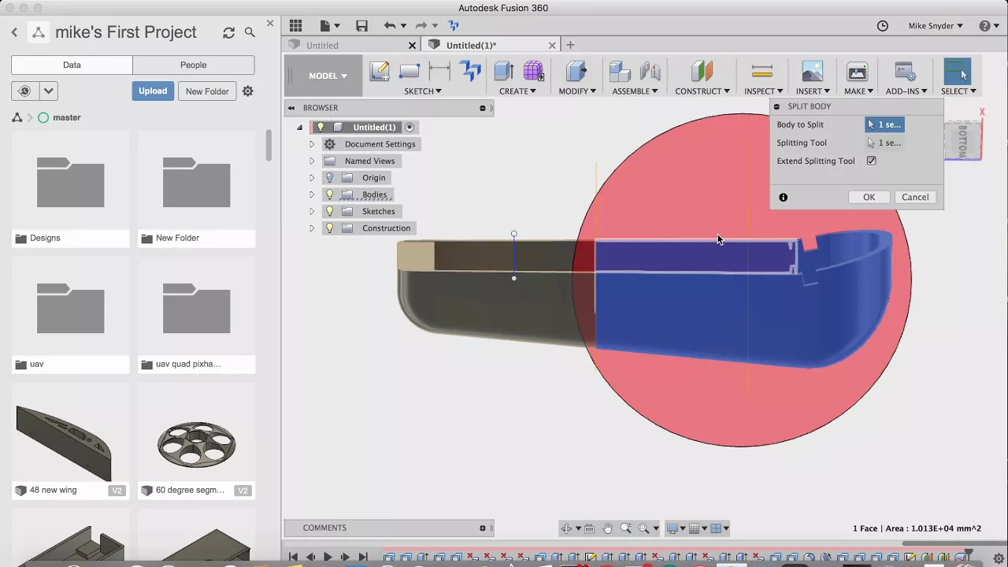Click the Save icon
This screenshot has width=1008, height=567.
click(x=361, y=26)
